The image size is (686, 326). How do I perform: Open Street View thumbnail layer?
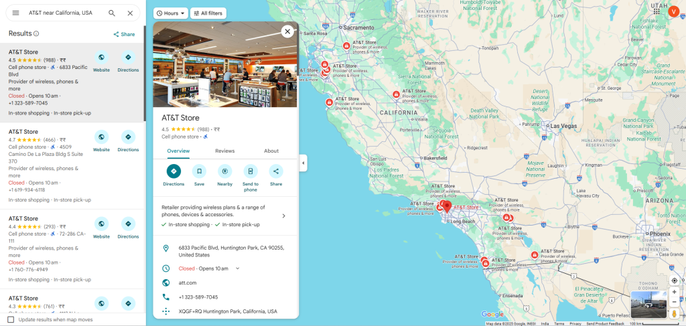tap(648, 305)
